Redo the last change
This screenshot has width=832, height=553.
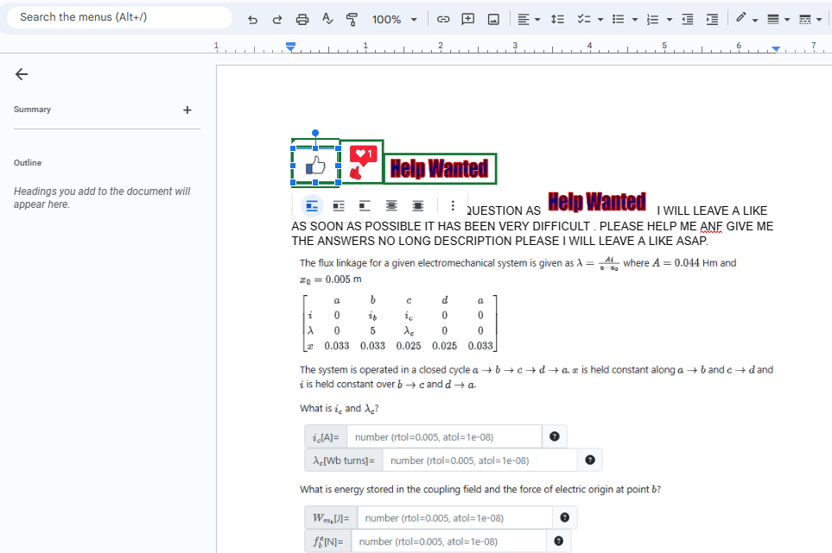(x=276, y=20)
